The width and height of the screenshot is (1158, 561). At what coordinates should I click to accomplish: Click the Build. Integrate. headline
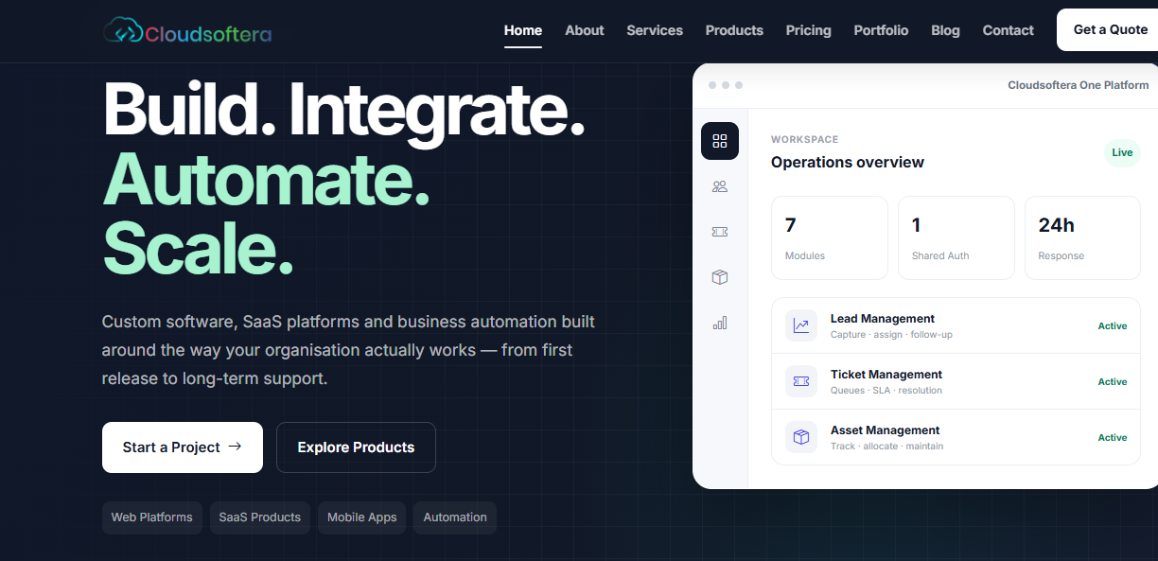pyautogui.click(x=344, y=111)
